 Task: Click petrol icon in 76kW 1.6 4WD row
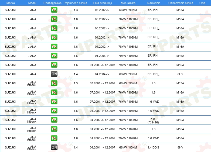[x=54, y=101]
